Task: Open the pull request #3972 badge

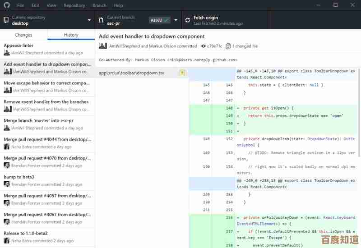Action: pyautogui.click(x=159, y=20)
